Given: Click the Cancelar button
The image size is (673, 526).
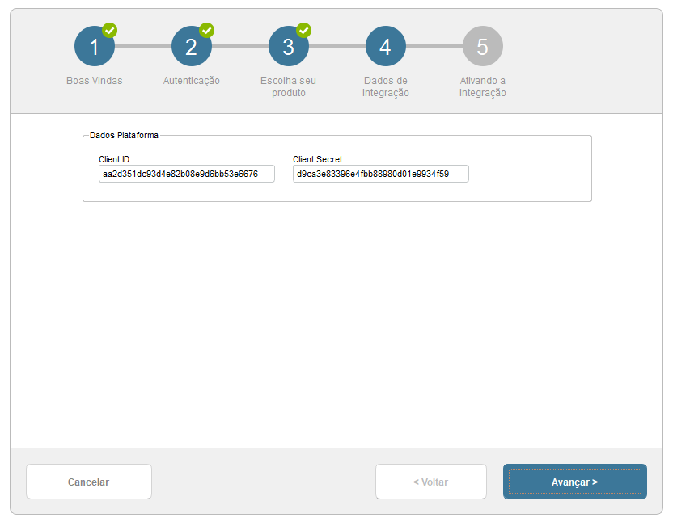Looking at the screenshot, I should pyautogui.click(x=89, y=482).
